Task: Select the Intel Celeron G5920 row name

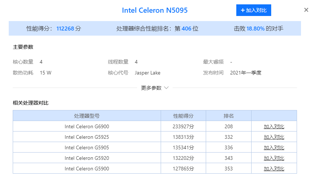Action: pos(87,158)
